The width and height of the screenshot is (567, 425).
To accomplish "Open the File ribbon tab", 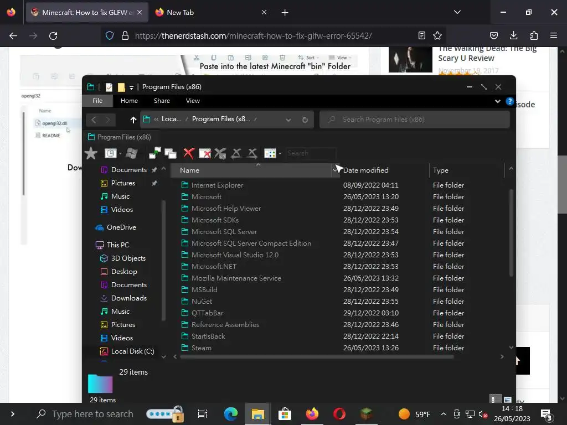I will tap(97, 101).
